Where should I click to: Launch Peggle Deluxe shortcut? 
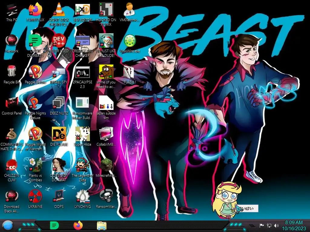(x=35, y=75)
